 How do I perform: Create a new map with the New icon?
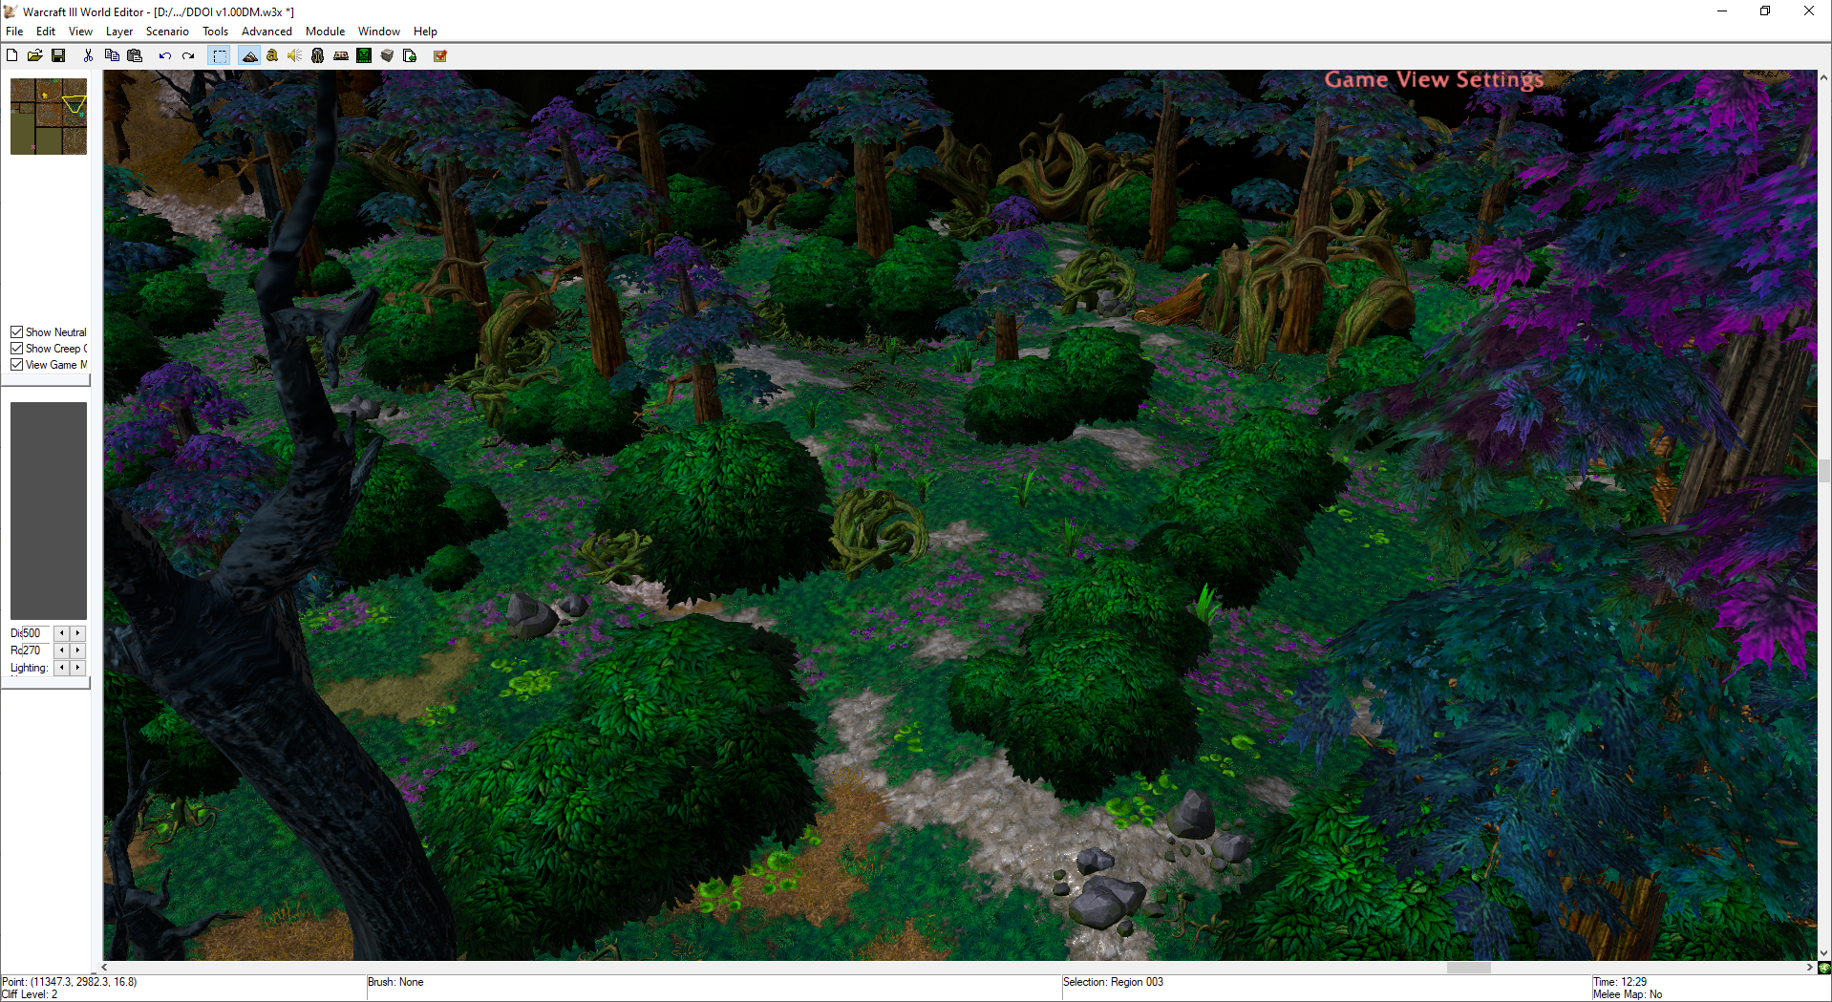[11, 55]
